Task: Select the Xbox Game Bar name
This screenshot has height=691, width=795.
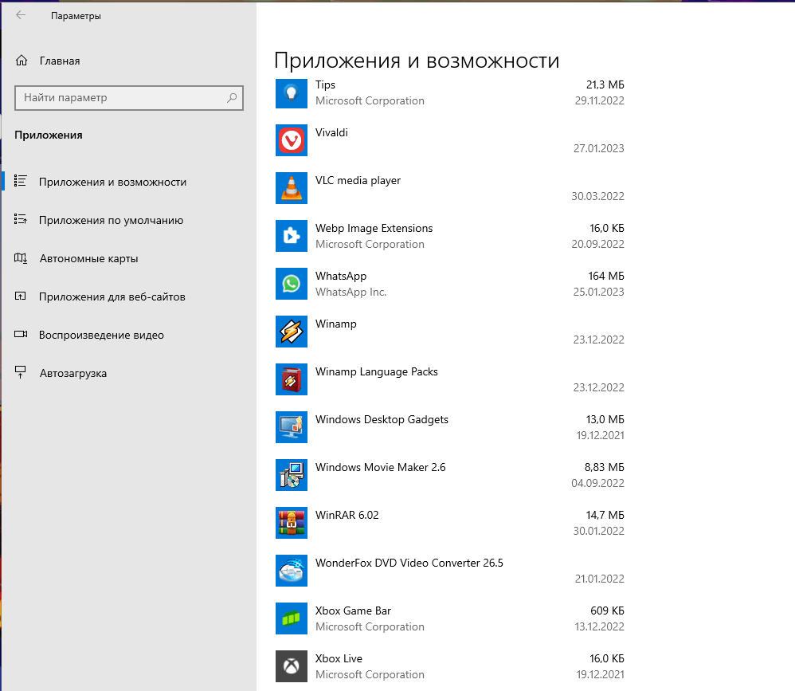Action: 353,611
